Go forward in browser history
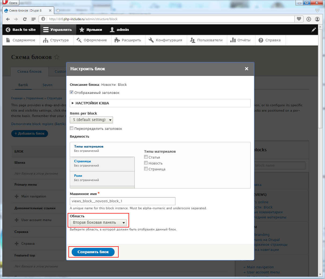Screen dimensions: 325x279 16,19
